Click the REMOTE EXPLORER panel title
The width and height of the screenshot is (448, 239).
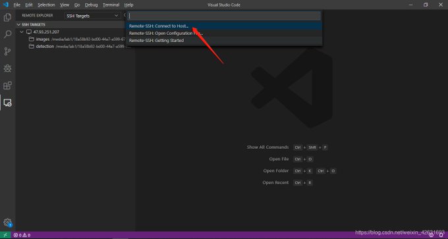(38, 16)
